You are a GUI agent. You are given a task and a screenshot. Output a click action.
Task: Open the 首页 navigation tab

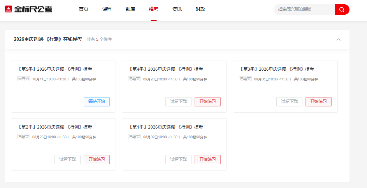pos(83,9)
